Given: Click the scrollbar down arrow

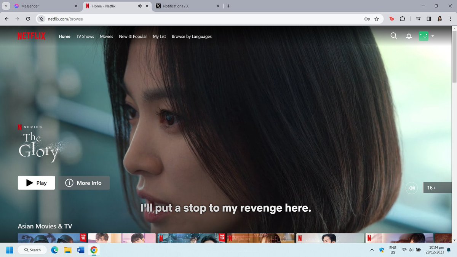Looking at the screenshot, I should (454, 240).
